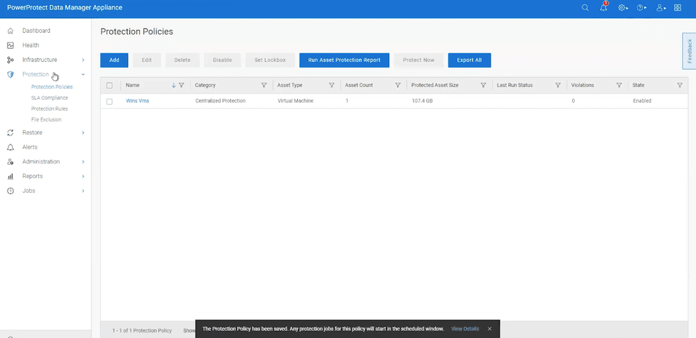Check the select-all header checkbox
This screenshot has height=338, width=696.
(110, 85)
